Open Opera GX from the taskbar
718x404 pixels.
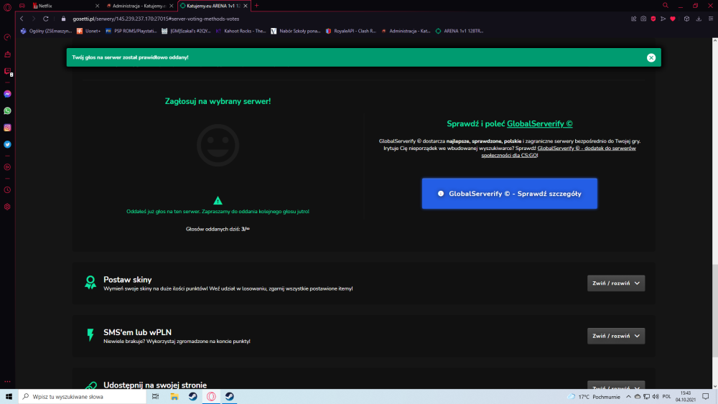[211, 397]
